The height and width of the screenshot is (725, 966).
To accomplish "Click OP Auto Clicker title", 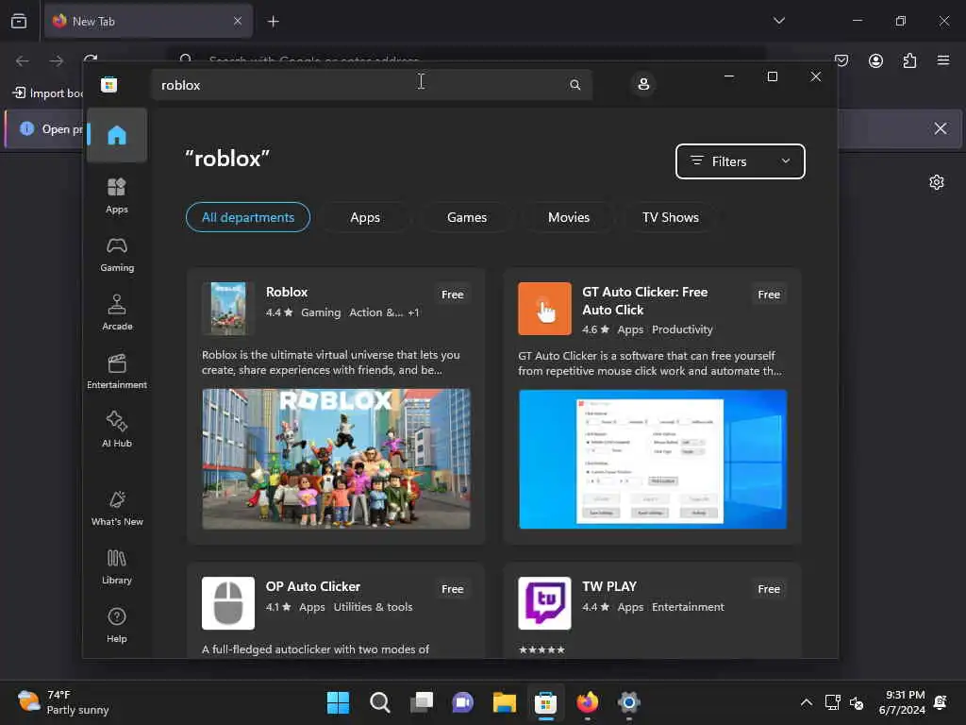I will 313,587.
